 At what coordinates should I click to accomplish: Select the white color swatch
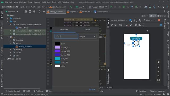coord(57,66)
